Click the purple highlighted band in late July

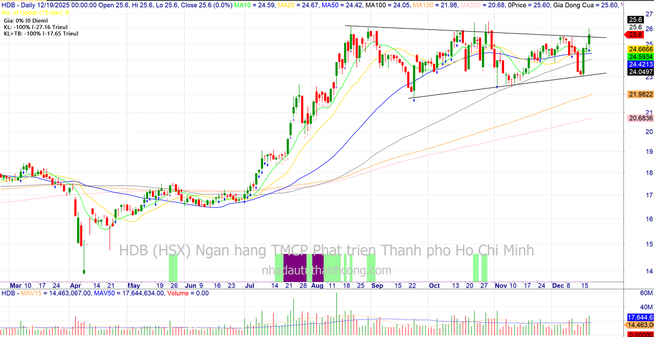click(x=296, y=268)
